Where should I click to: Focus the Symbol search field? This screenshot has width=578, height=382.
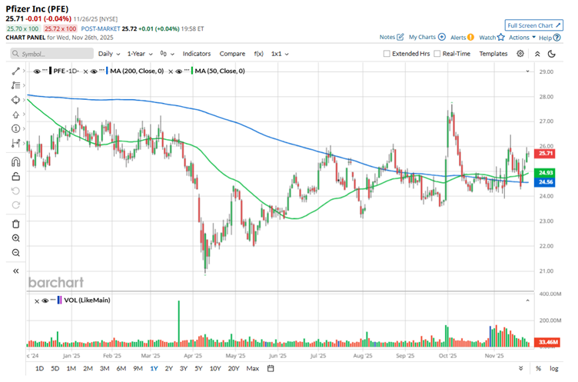(52, 54)
